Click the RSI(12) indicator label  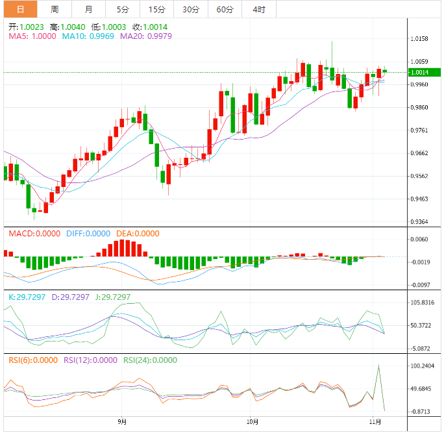[x=90, y=360]
